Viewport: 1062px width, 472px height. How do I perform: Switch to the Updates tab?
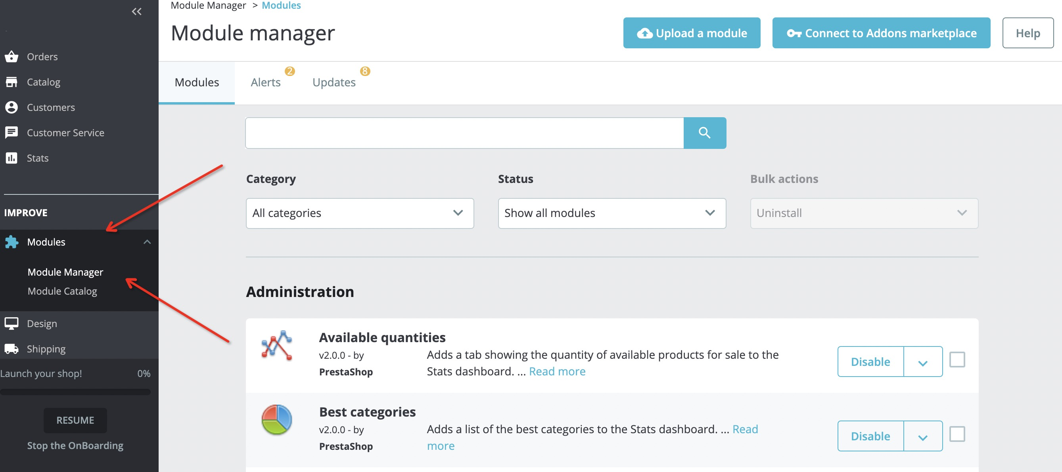point(334,81)
